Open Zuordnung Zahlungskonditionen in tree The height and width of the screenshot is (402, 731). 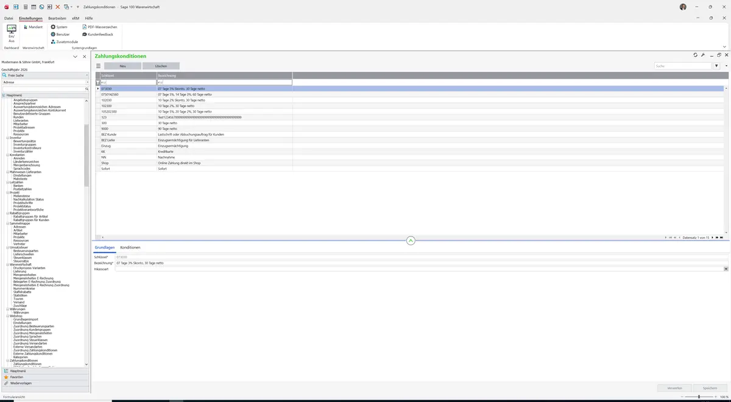pos(35,350)
